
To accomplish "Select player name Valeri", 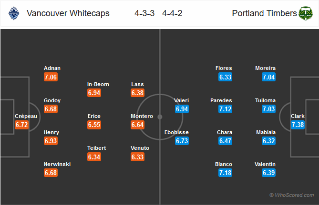I will pos(182,100).
